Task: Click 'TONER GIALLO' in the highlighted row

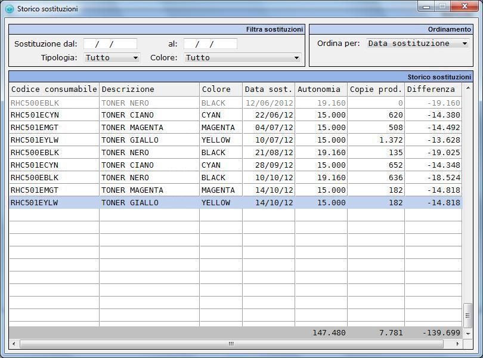Action: pos(129,203)
